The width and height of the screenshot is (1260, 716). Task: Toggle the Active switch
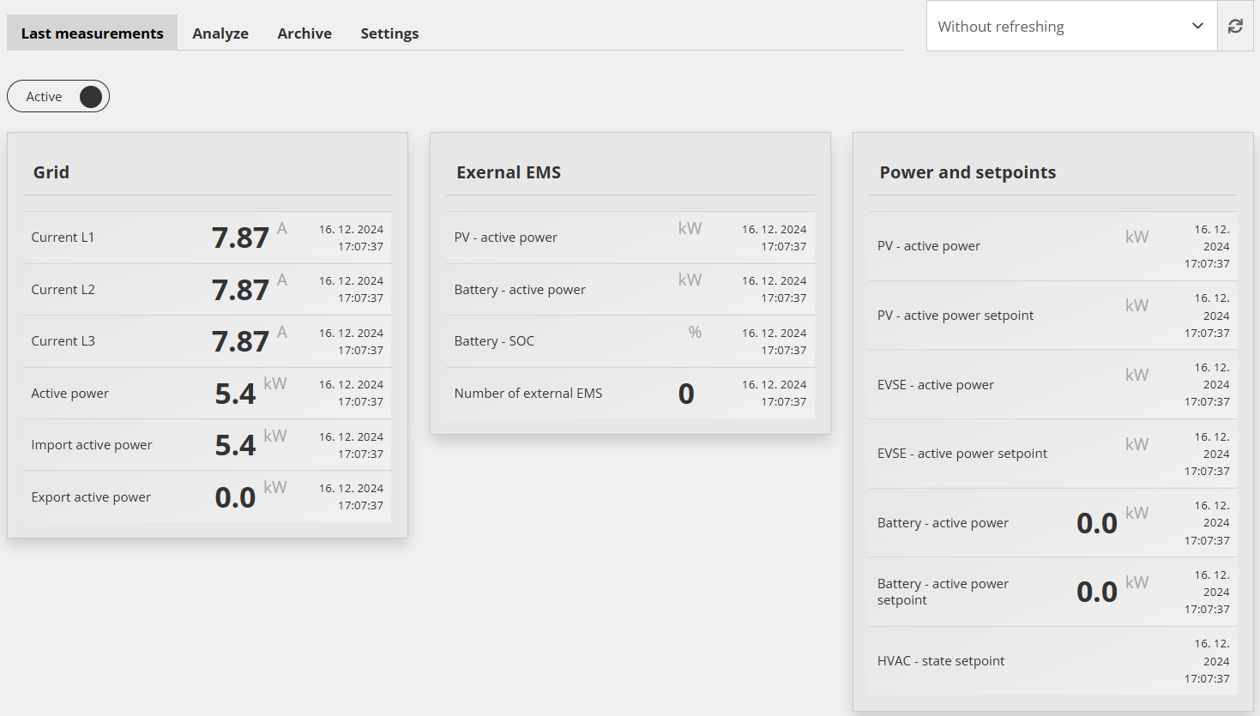(x=89, y=97)
